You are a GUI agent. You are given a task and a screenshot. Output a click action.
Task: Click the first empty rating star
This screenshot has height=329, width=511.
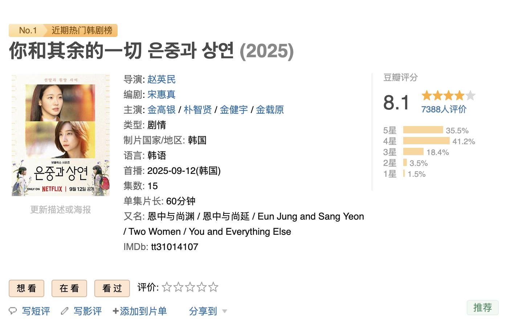pos(167,287)
